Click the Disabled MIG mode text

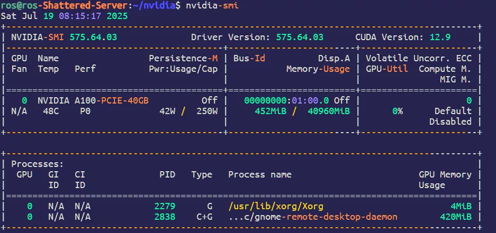click(450, 122)
